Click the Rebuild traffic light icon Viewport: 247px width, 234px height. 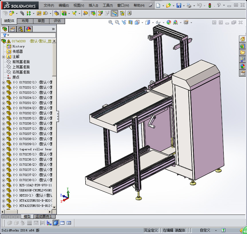pos(210,5)
